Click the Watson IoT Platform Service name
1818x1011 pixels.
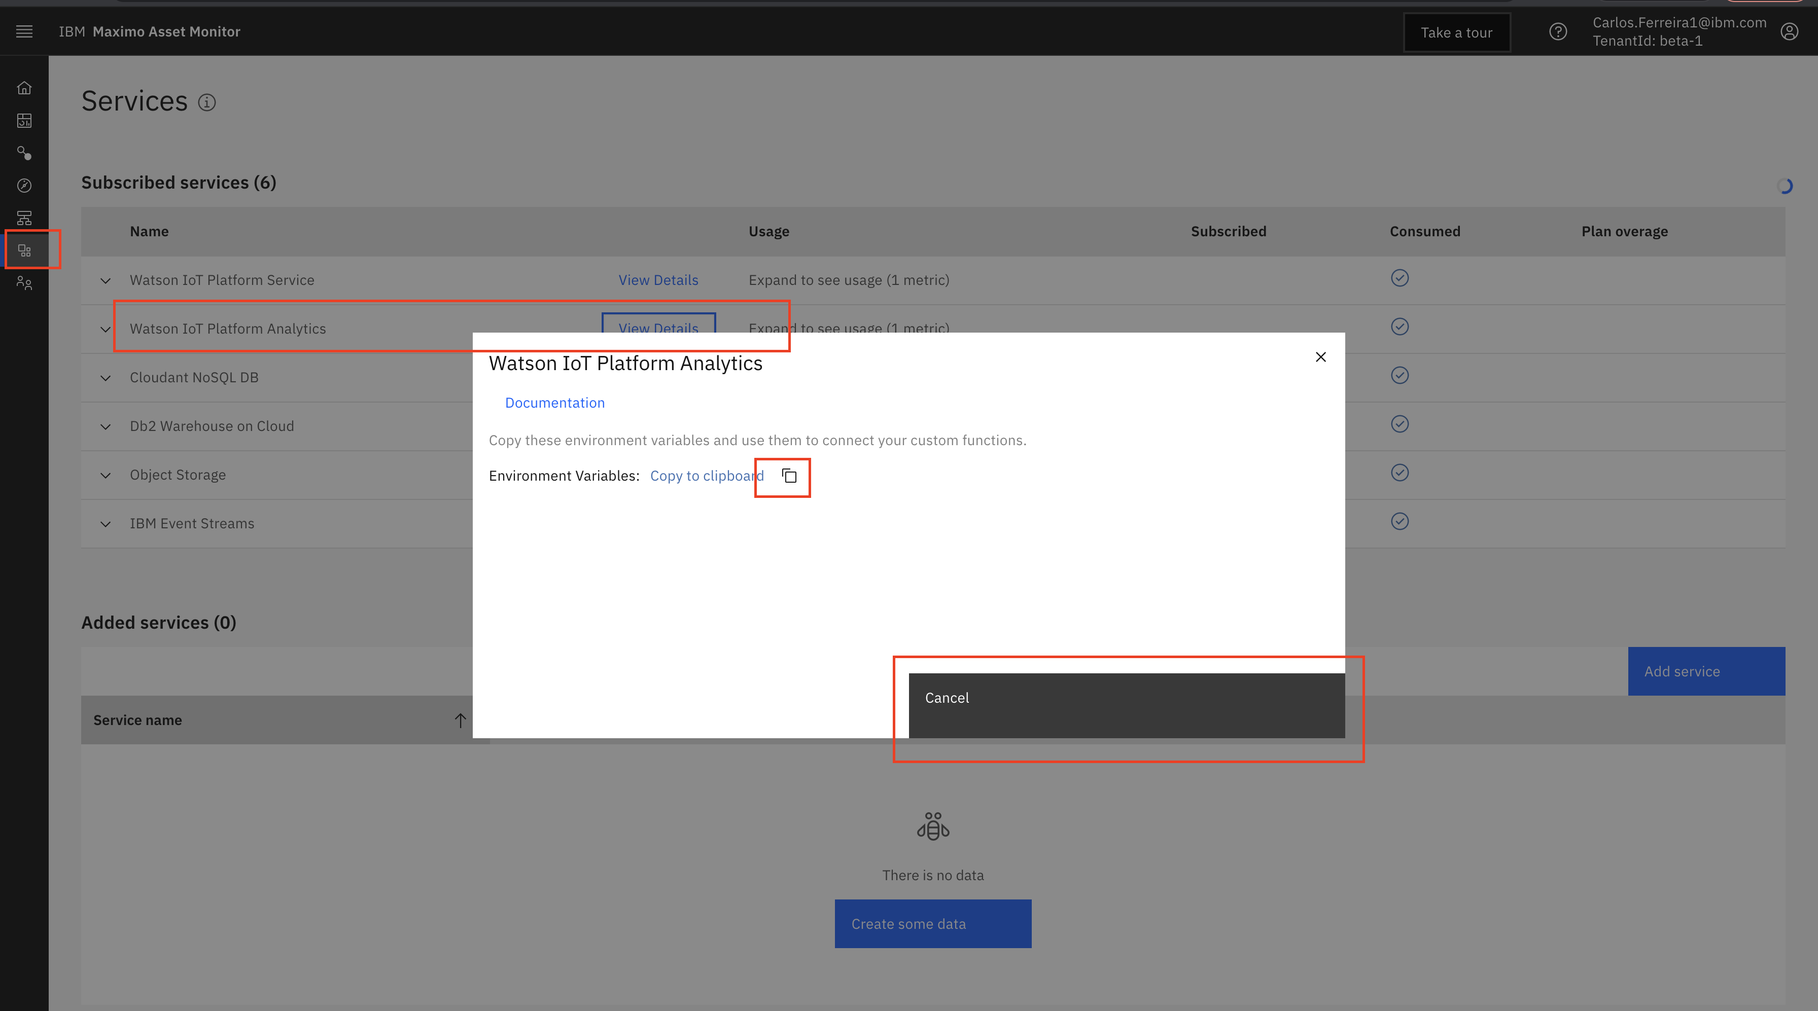pos(222,280)
